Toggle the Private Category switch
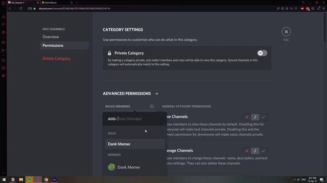The width and height of the screenshot is (327, 183). [262, 53]
